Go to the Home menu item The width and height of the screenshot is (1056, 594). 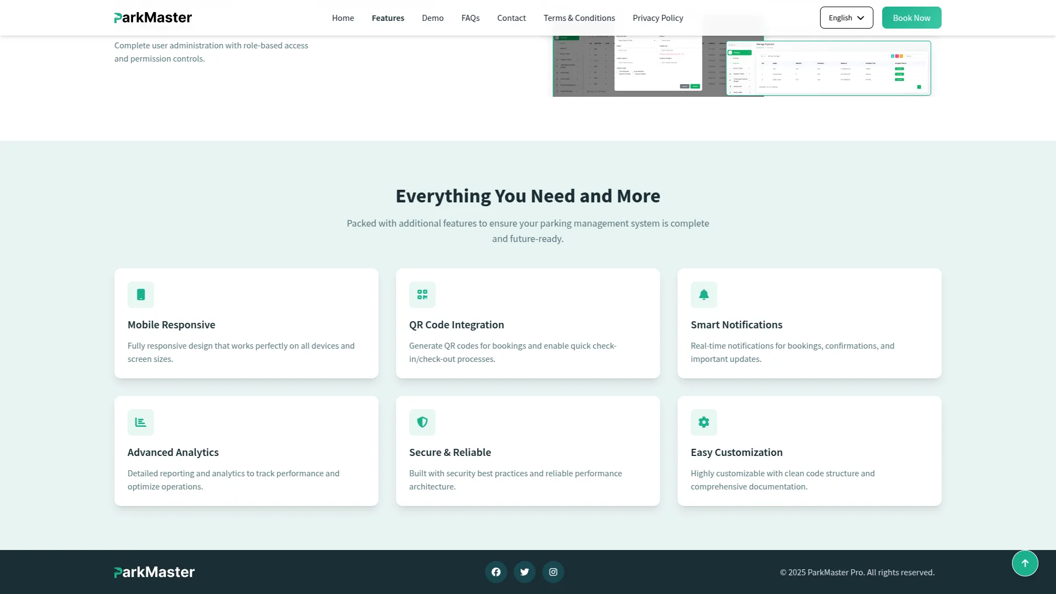coord(343,18)
